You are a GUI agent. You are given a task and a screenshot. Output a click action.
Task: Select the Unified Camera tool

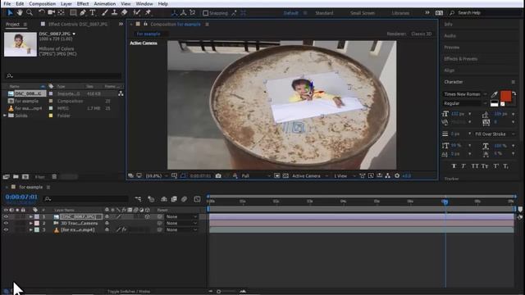(51, 13)
